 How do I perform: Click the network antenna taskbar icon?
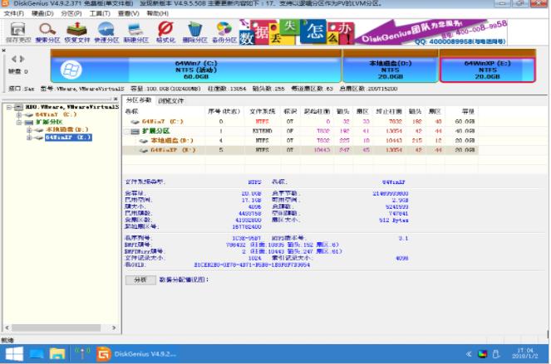[82, 354]
